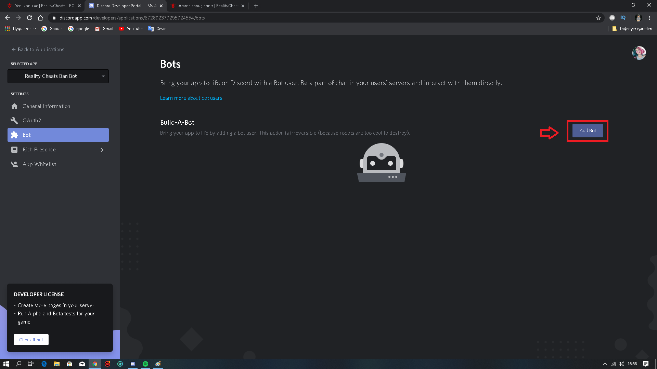The height and width of the screenshot is (369, 657).
Task: Bookmark this page with the star icon
Action: point(598,18)
